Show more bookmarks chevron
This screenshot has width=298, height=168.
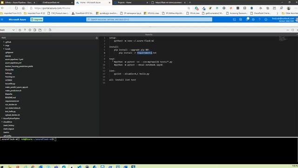(278, 13)
